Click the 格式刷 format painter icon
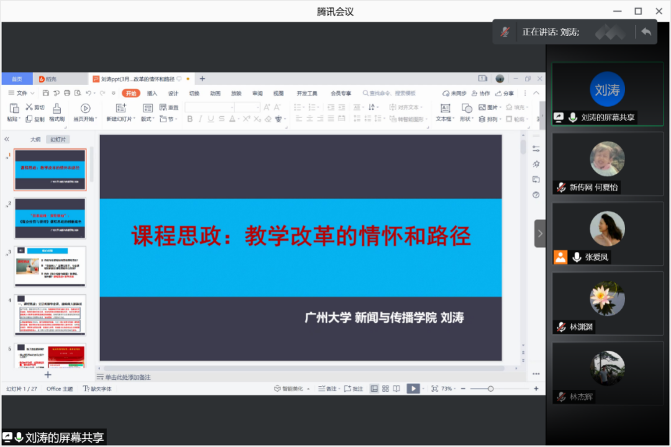The width and height of the screenshot is (671, 447). coord(57,108)
